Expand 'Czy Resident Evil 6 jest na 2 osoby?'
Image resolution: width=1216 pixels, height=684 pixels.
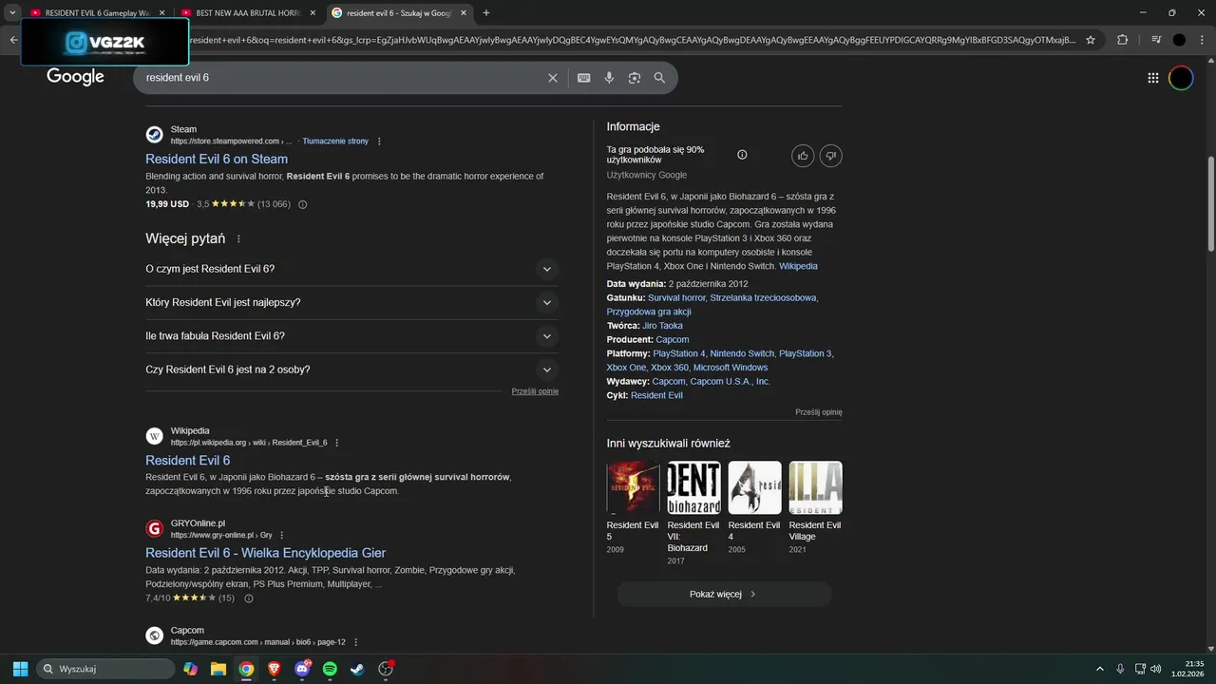[x=351, y=370]
